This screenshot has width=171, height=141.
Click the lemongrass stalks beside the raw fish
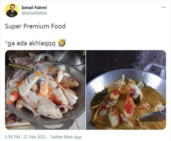(19, 66)
